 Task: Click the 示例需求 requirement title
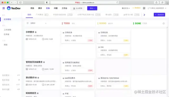pos(30,32)
